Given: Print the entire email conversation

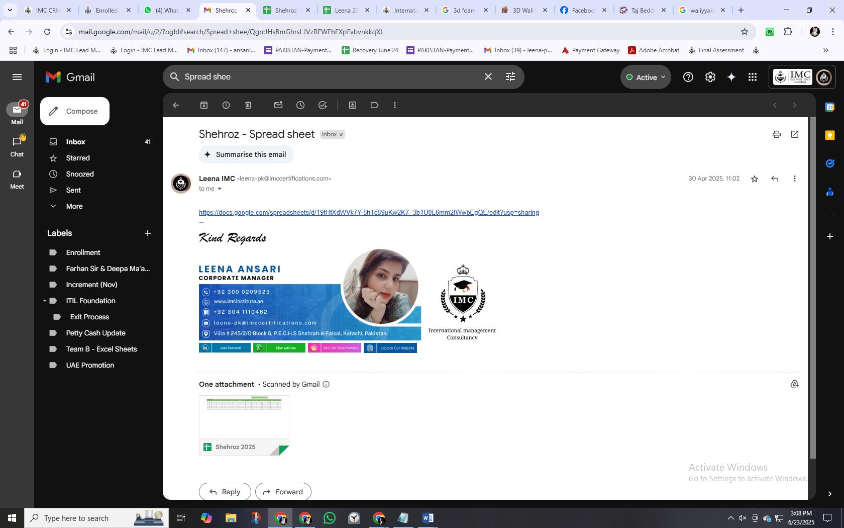Looking at the screenshot, I should tap(777, 134).
